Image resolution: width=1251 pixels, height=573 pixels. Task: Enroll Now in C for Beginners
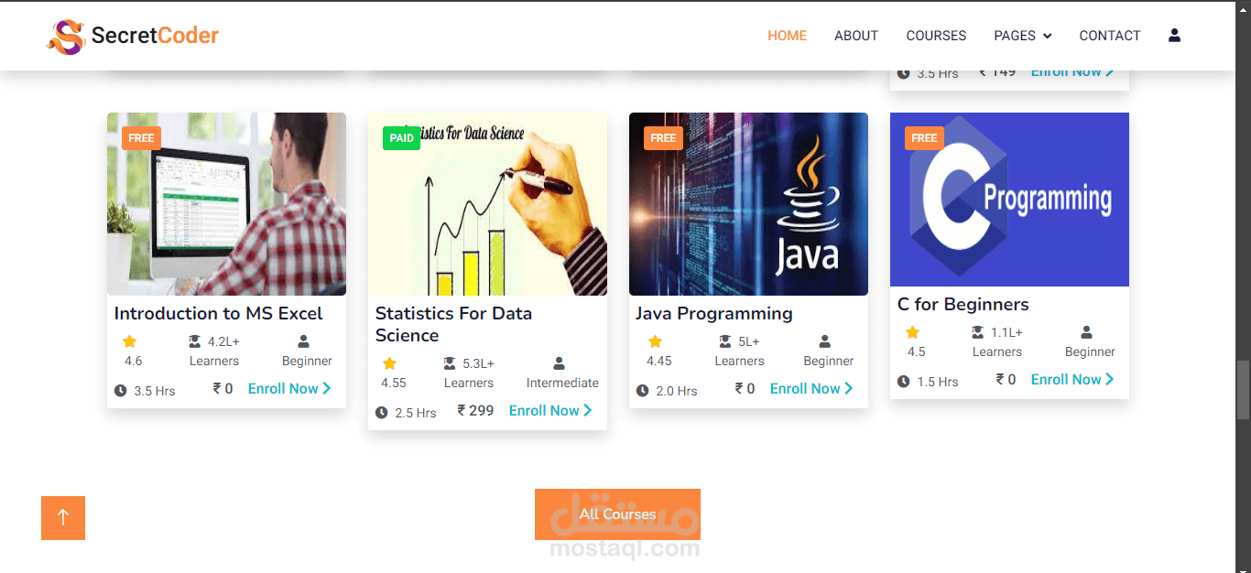(x=1072, y=380)
